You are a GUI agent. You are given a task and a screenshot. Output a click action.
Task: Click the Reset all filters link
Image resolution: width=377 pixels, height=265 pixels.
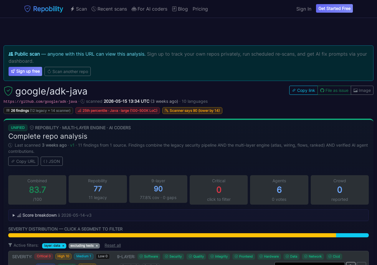[x=113, y=245]
